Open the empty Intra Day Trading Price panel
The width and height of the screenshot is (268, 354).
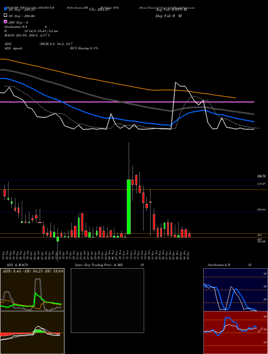[107, 300]
